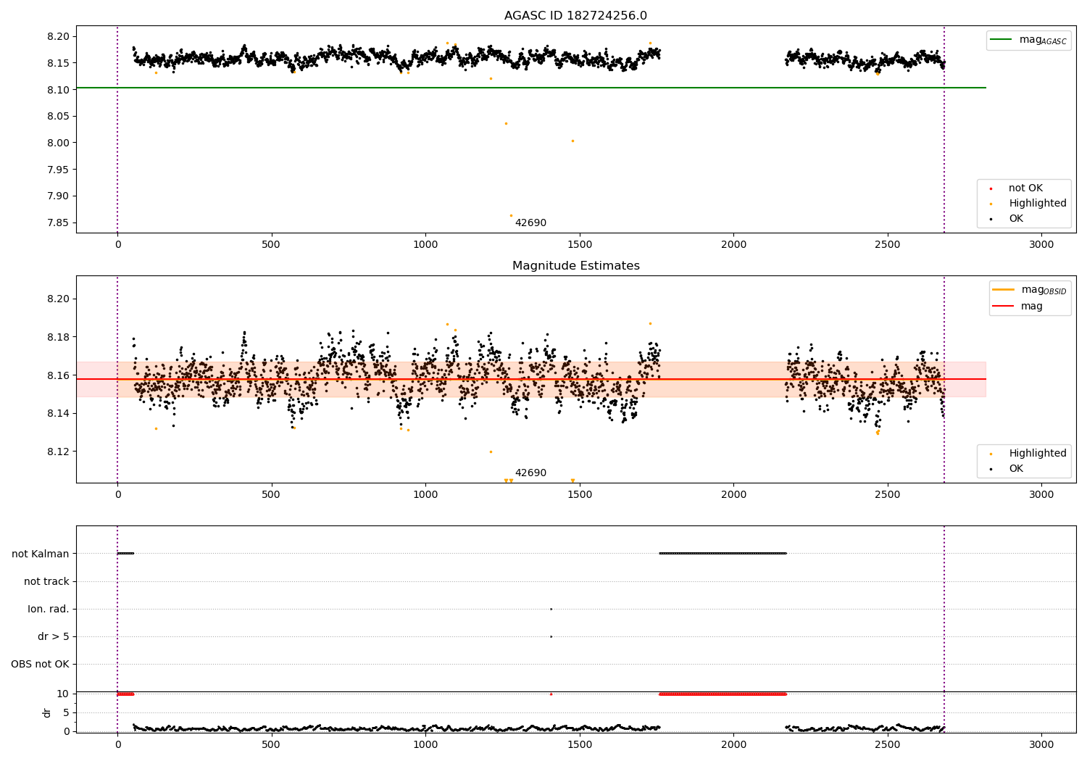Image resolution: width=1087 pixels, height=761 pixels.
Task: Select the orange mag OBSID legend entry
Action: pyautogui.click(x=1029, y=290)
